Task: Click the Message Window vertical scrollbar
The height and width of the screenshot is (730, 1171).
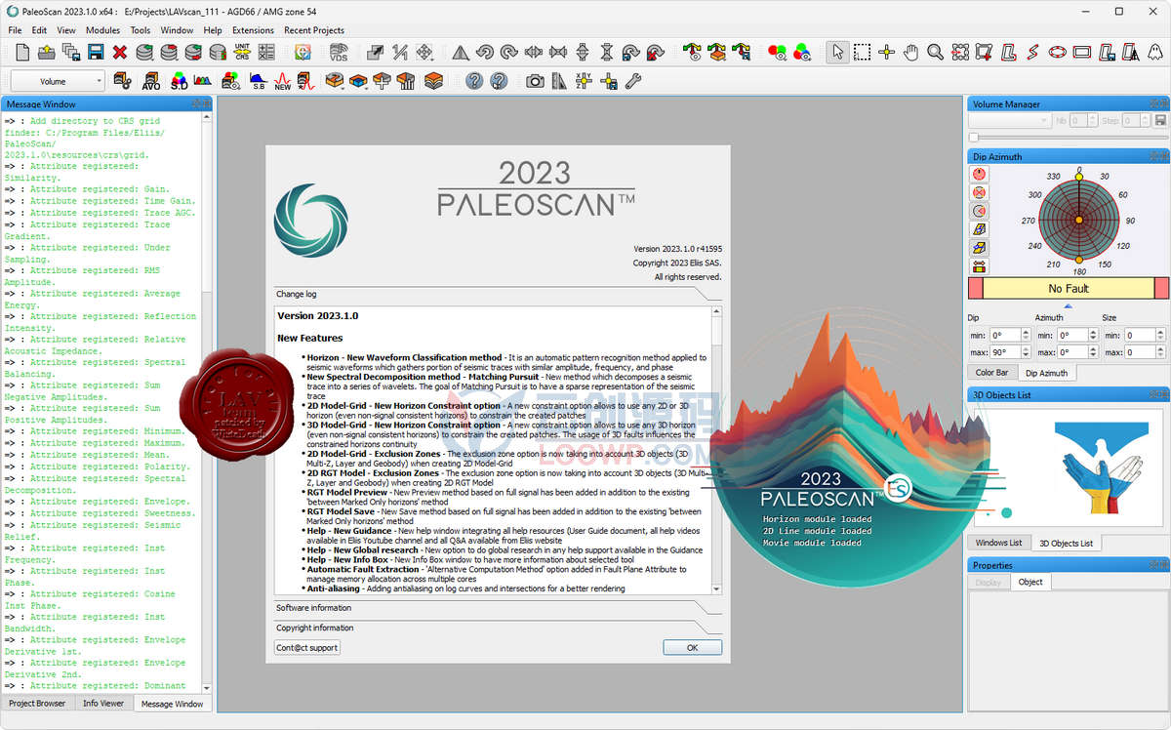Action: [207, 402]
